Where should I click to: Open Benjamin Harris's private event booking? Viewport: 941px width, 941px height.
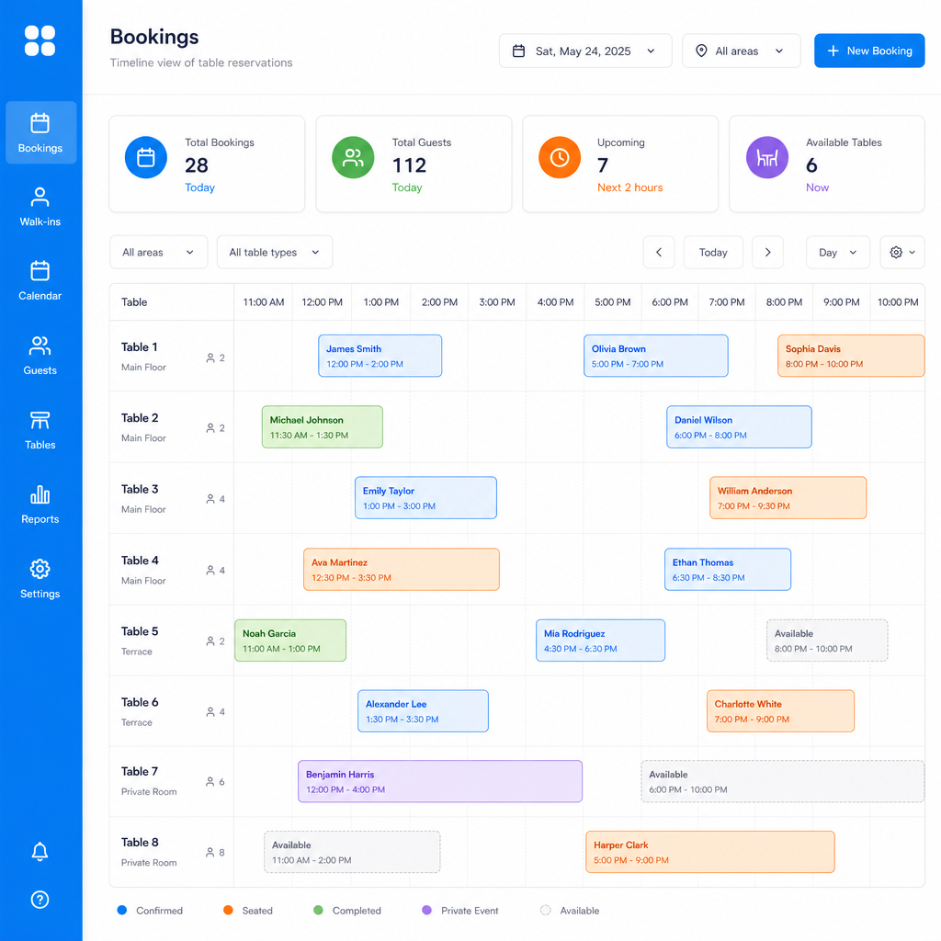(x=440, y=781)
